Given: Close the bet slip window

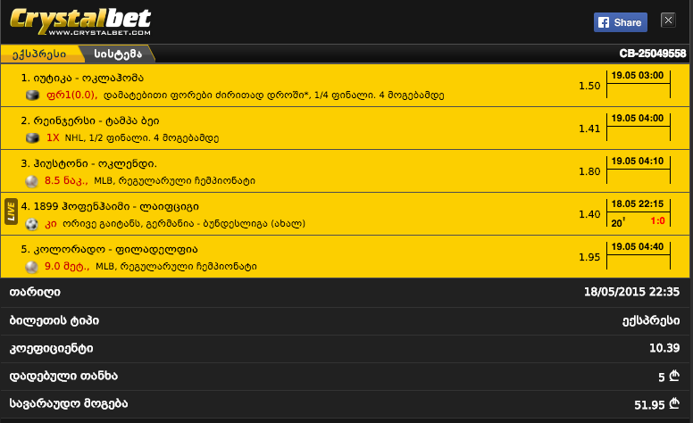Looking at the screenshot, I should 668,20.
